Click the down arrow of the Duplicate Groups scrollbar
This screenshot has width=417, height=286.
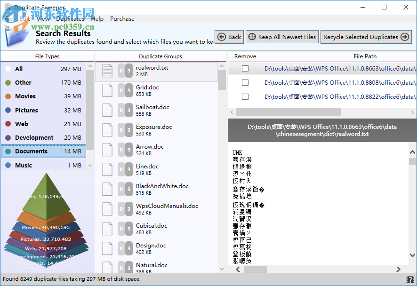221,269
